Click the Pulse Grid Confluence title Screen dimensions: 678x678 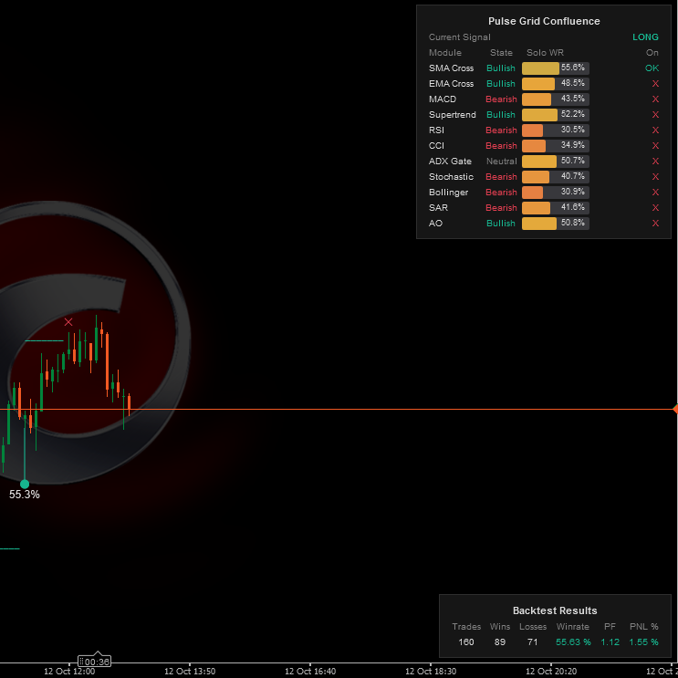pos(544,21)
